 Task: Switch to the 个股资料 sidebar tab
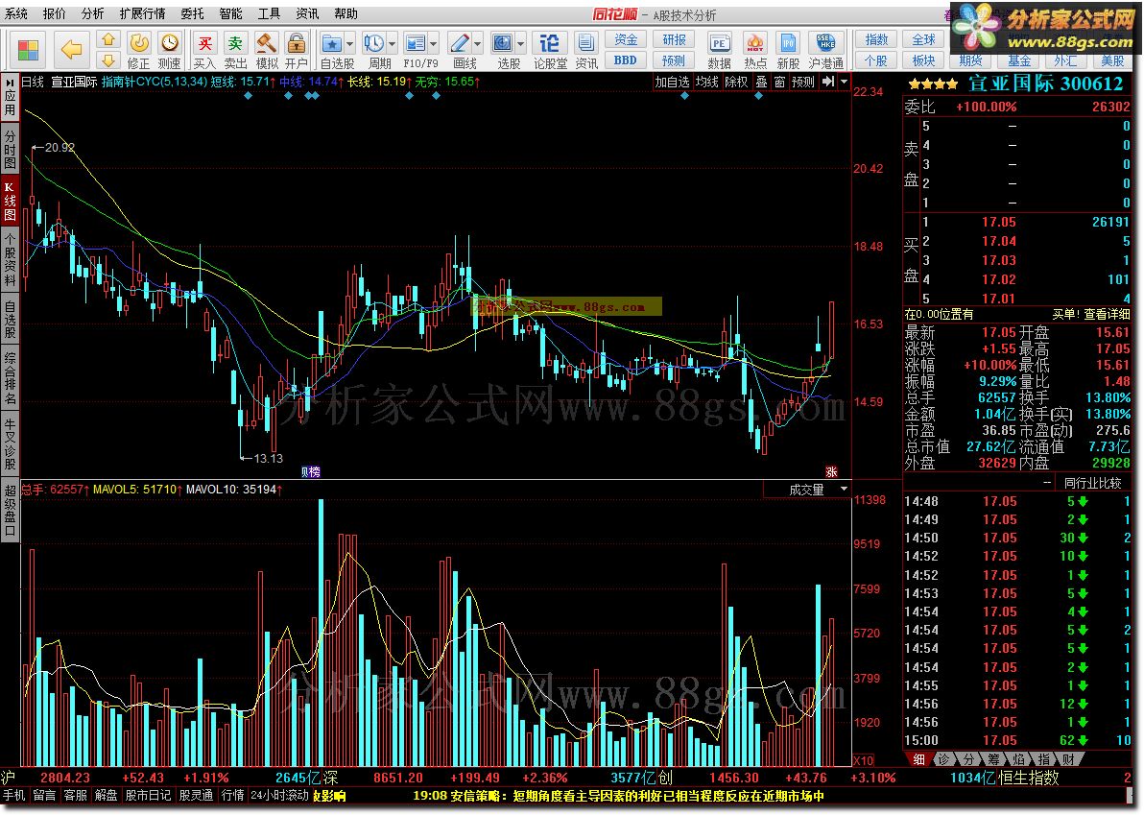(10, 260)
